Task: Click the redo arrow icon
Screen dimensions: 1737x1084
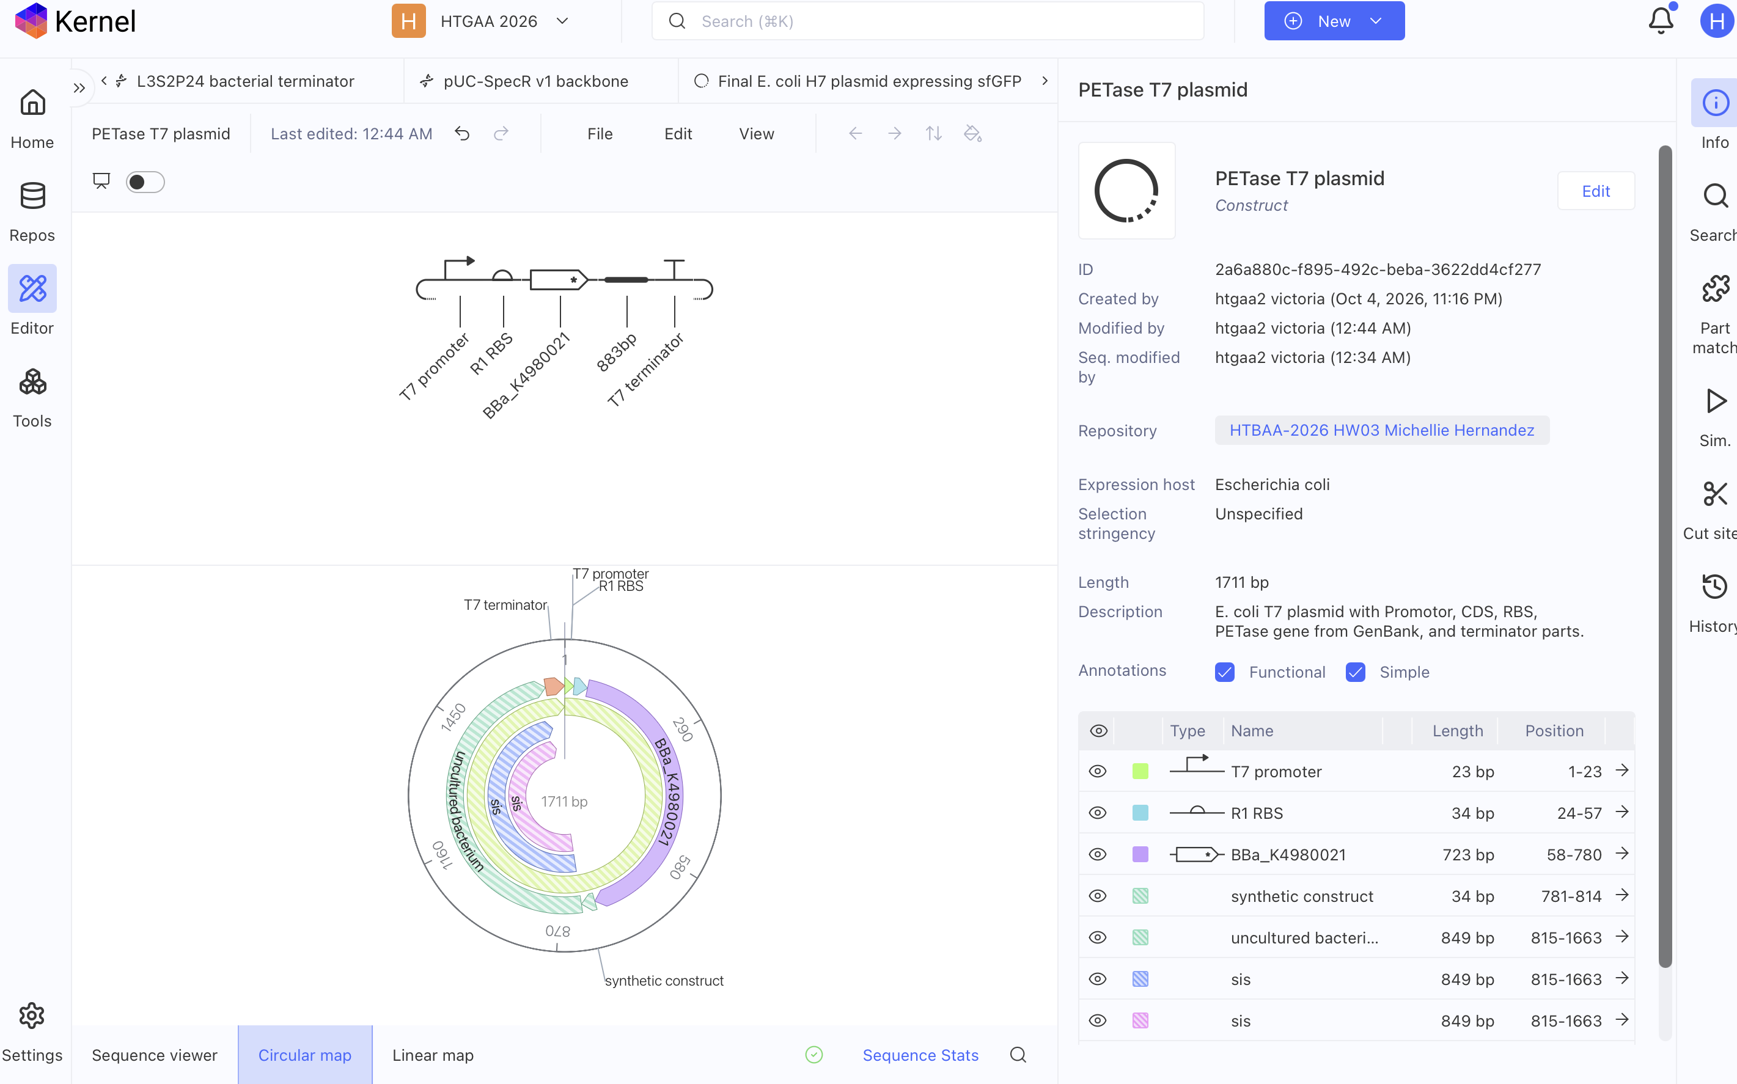Action: click(501, 134)
